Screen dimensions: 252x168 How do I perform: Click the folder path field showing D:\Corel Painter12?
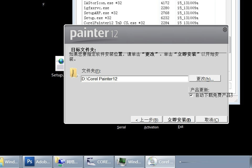tap(134, 79)
